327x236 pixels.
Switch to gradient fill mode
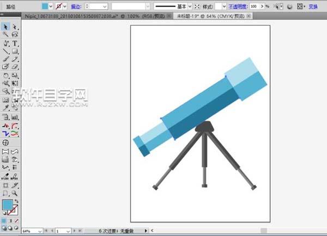click(x=10, y=221)
